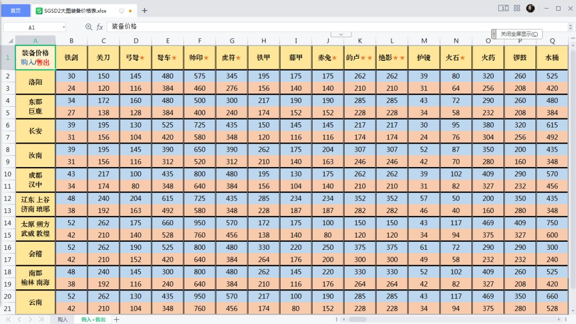Select the 会稽 city cell
This screenshot has height=324, width=576.
click(35, 254)
